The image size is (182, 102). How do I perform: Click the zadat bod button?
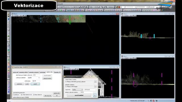19,84
